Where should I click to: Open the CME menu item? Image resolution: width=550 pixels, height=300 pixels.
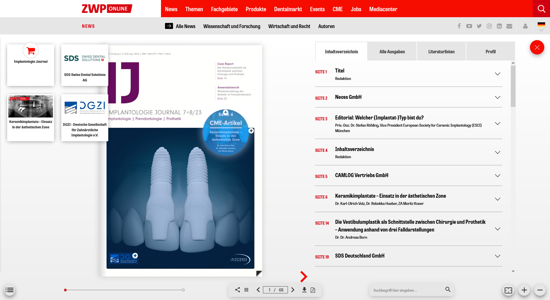[337, 9]
